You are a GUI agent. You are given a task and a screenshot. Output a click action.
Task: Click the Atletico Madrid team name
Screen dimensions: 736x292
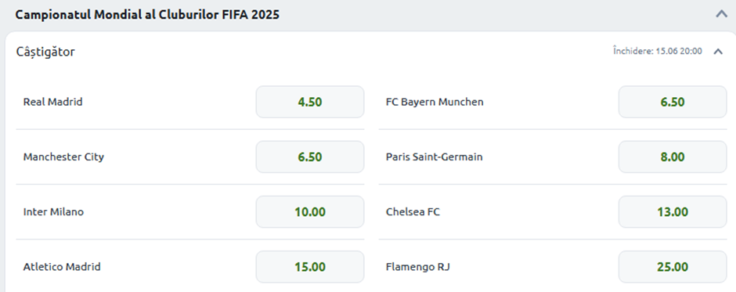point(62,267)
